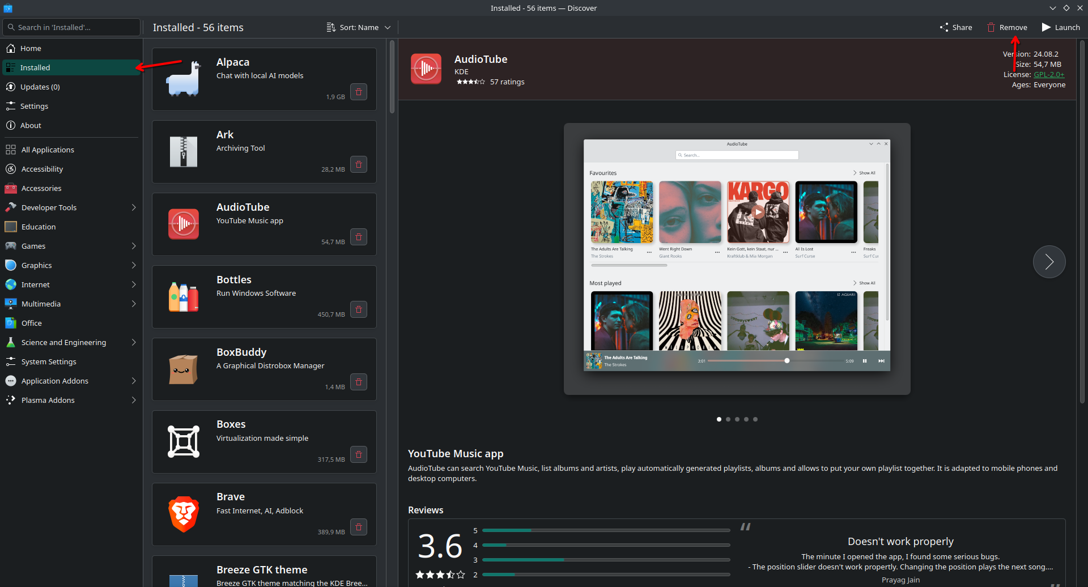Screen dimensions: 1088x587
Task: Click the Sort list icon
Action: 331,27
